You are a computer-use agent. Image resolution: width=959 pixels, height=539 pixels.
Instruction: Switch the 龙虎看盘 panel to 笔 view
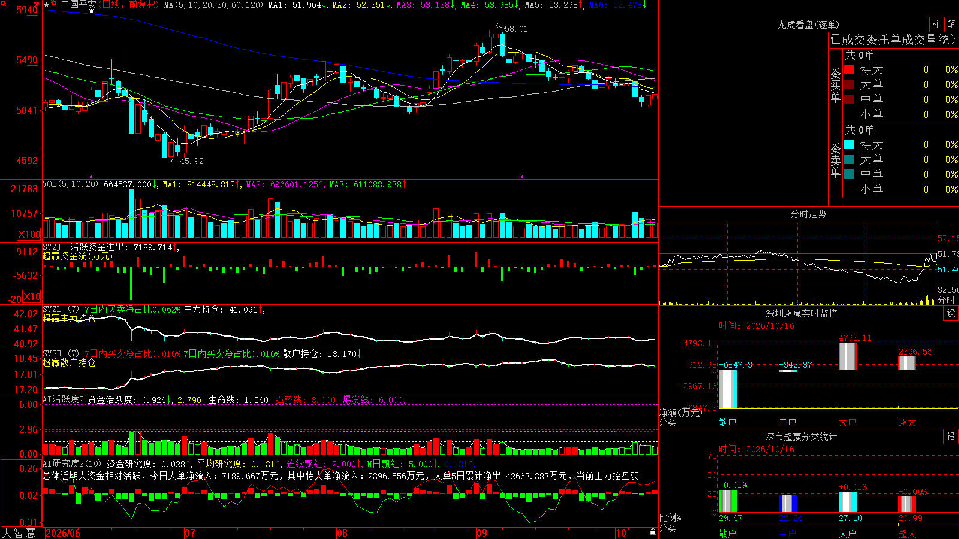pos(951,24)
